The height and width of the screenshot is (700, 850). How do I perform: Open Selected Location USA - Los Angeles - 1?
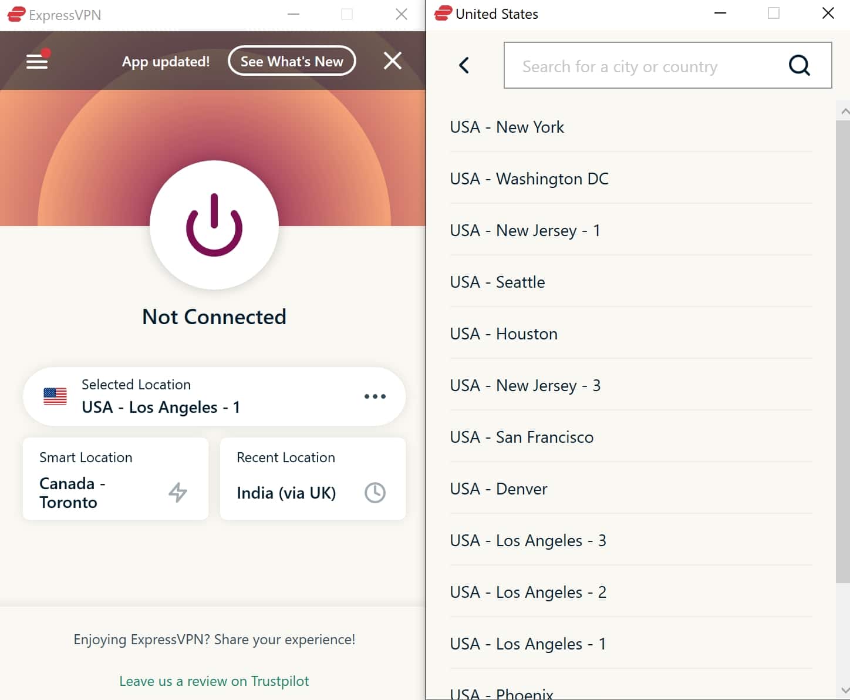(x=214, y=396)
